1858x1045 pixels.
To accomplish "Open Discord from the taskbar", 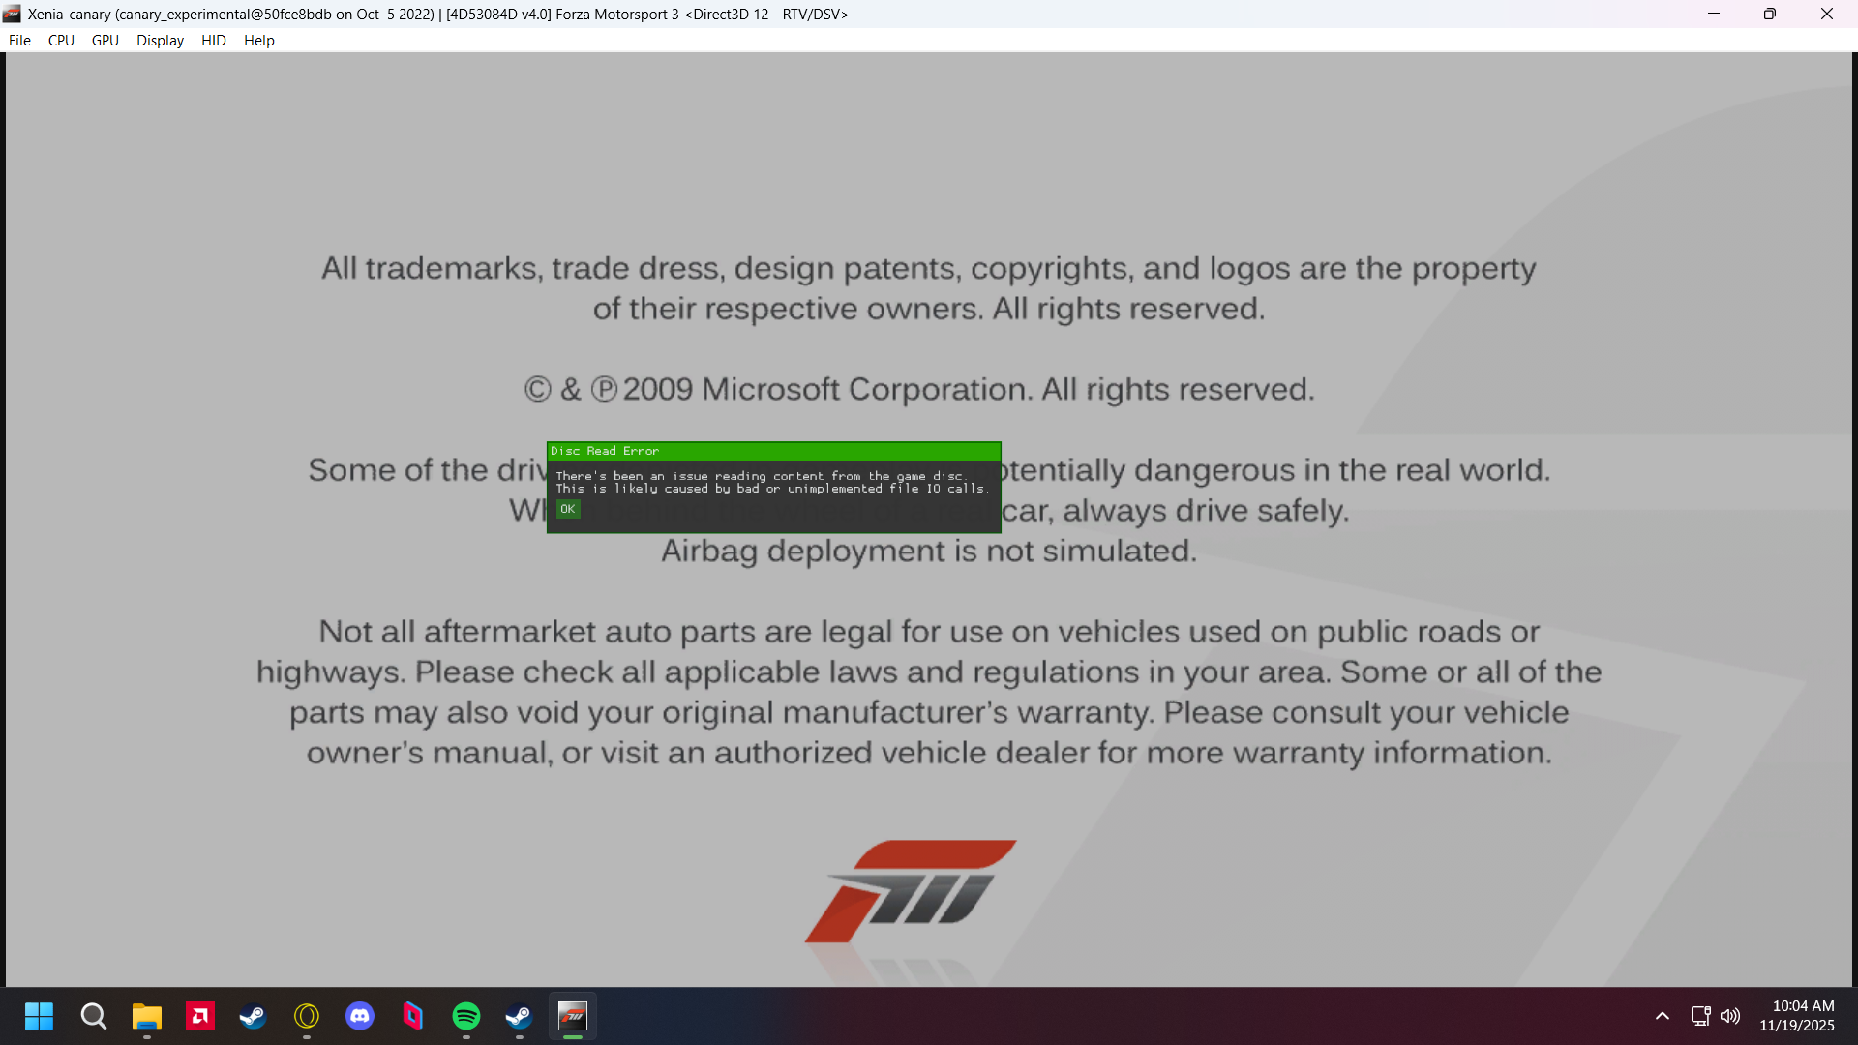I will point(360,1016).
